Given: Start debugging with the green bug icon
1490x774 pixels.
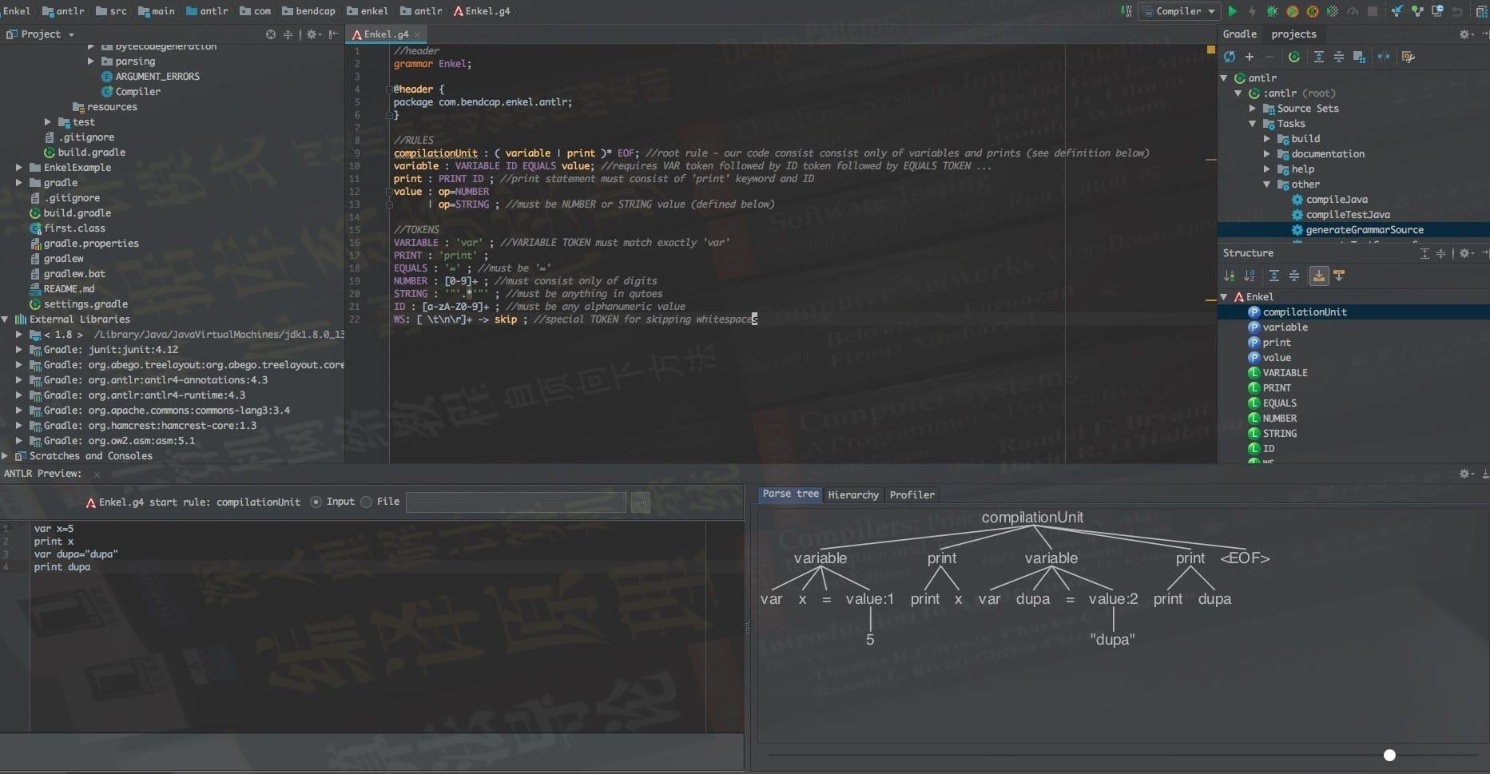Looking at the screenshot, I should [1272, 11].
